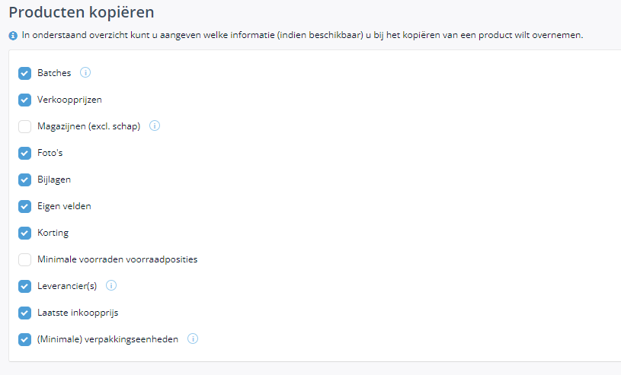This screenshot has height=375, width=621.
Task: Click the info icon next to Leverancier(s)
Action: pyautogui.click(x=111, y=285)
